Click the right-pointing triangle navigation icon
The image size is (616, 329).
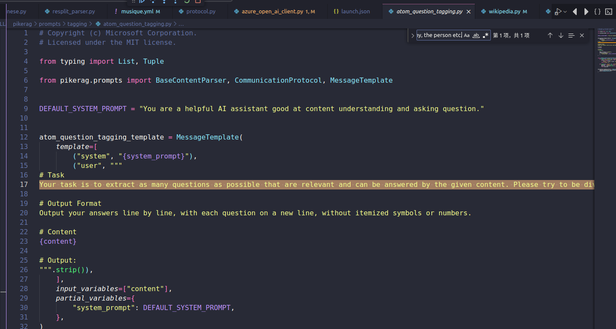pyautogui.click(x=586, y=12)
